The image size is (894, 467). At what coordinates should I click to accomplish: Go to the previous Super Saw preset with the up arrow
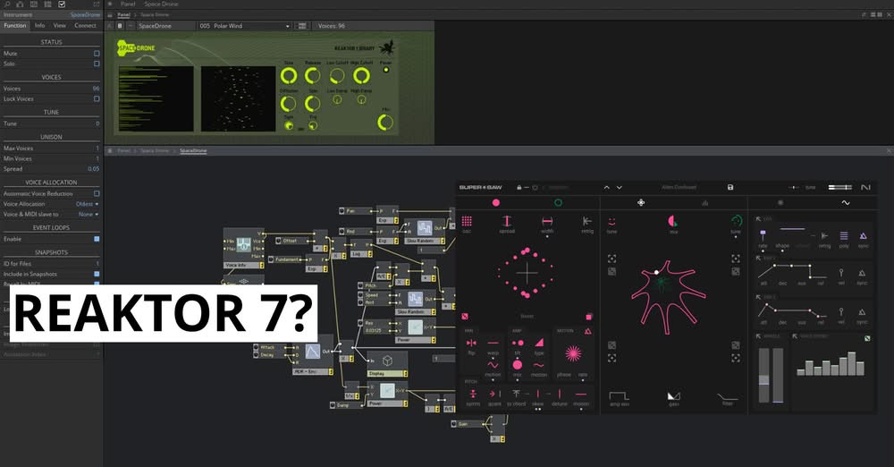pyautogui.click(x=607, y=187)
